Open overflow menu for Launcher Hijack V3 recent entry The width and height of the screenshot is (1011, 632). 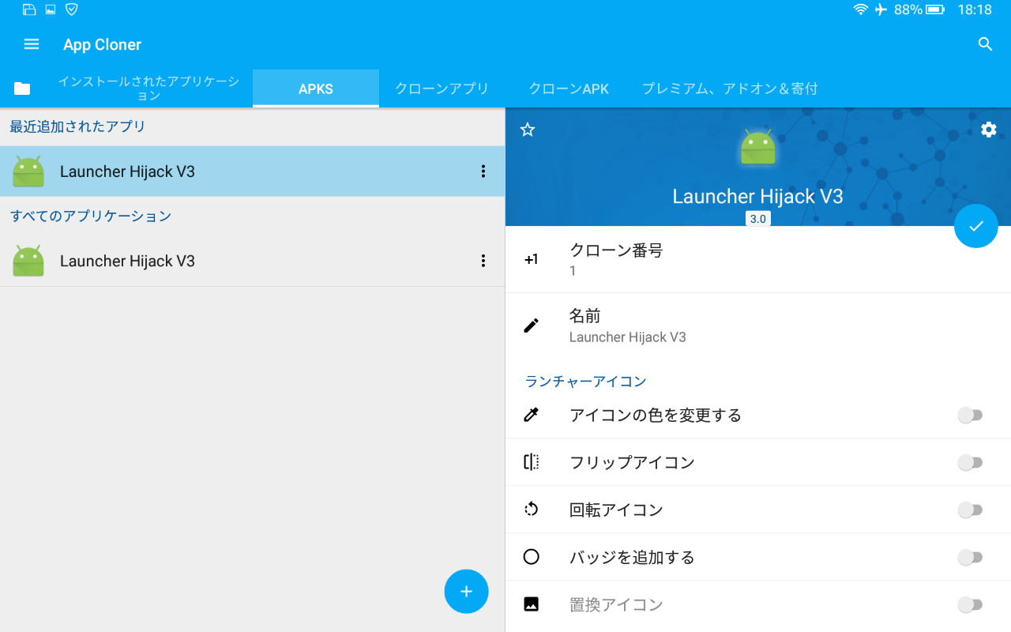click(x=483, y=171)
